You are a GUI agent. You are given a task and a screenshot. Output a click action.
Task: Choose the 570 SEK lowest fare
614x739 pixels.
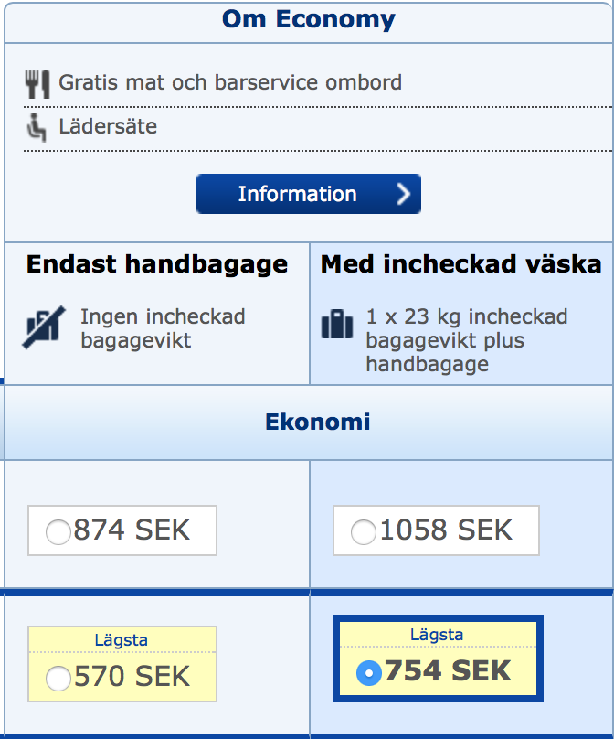pyautogui.click(x=58, y=678)
